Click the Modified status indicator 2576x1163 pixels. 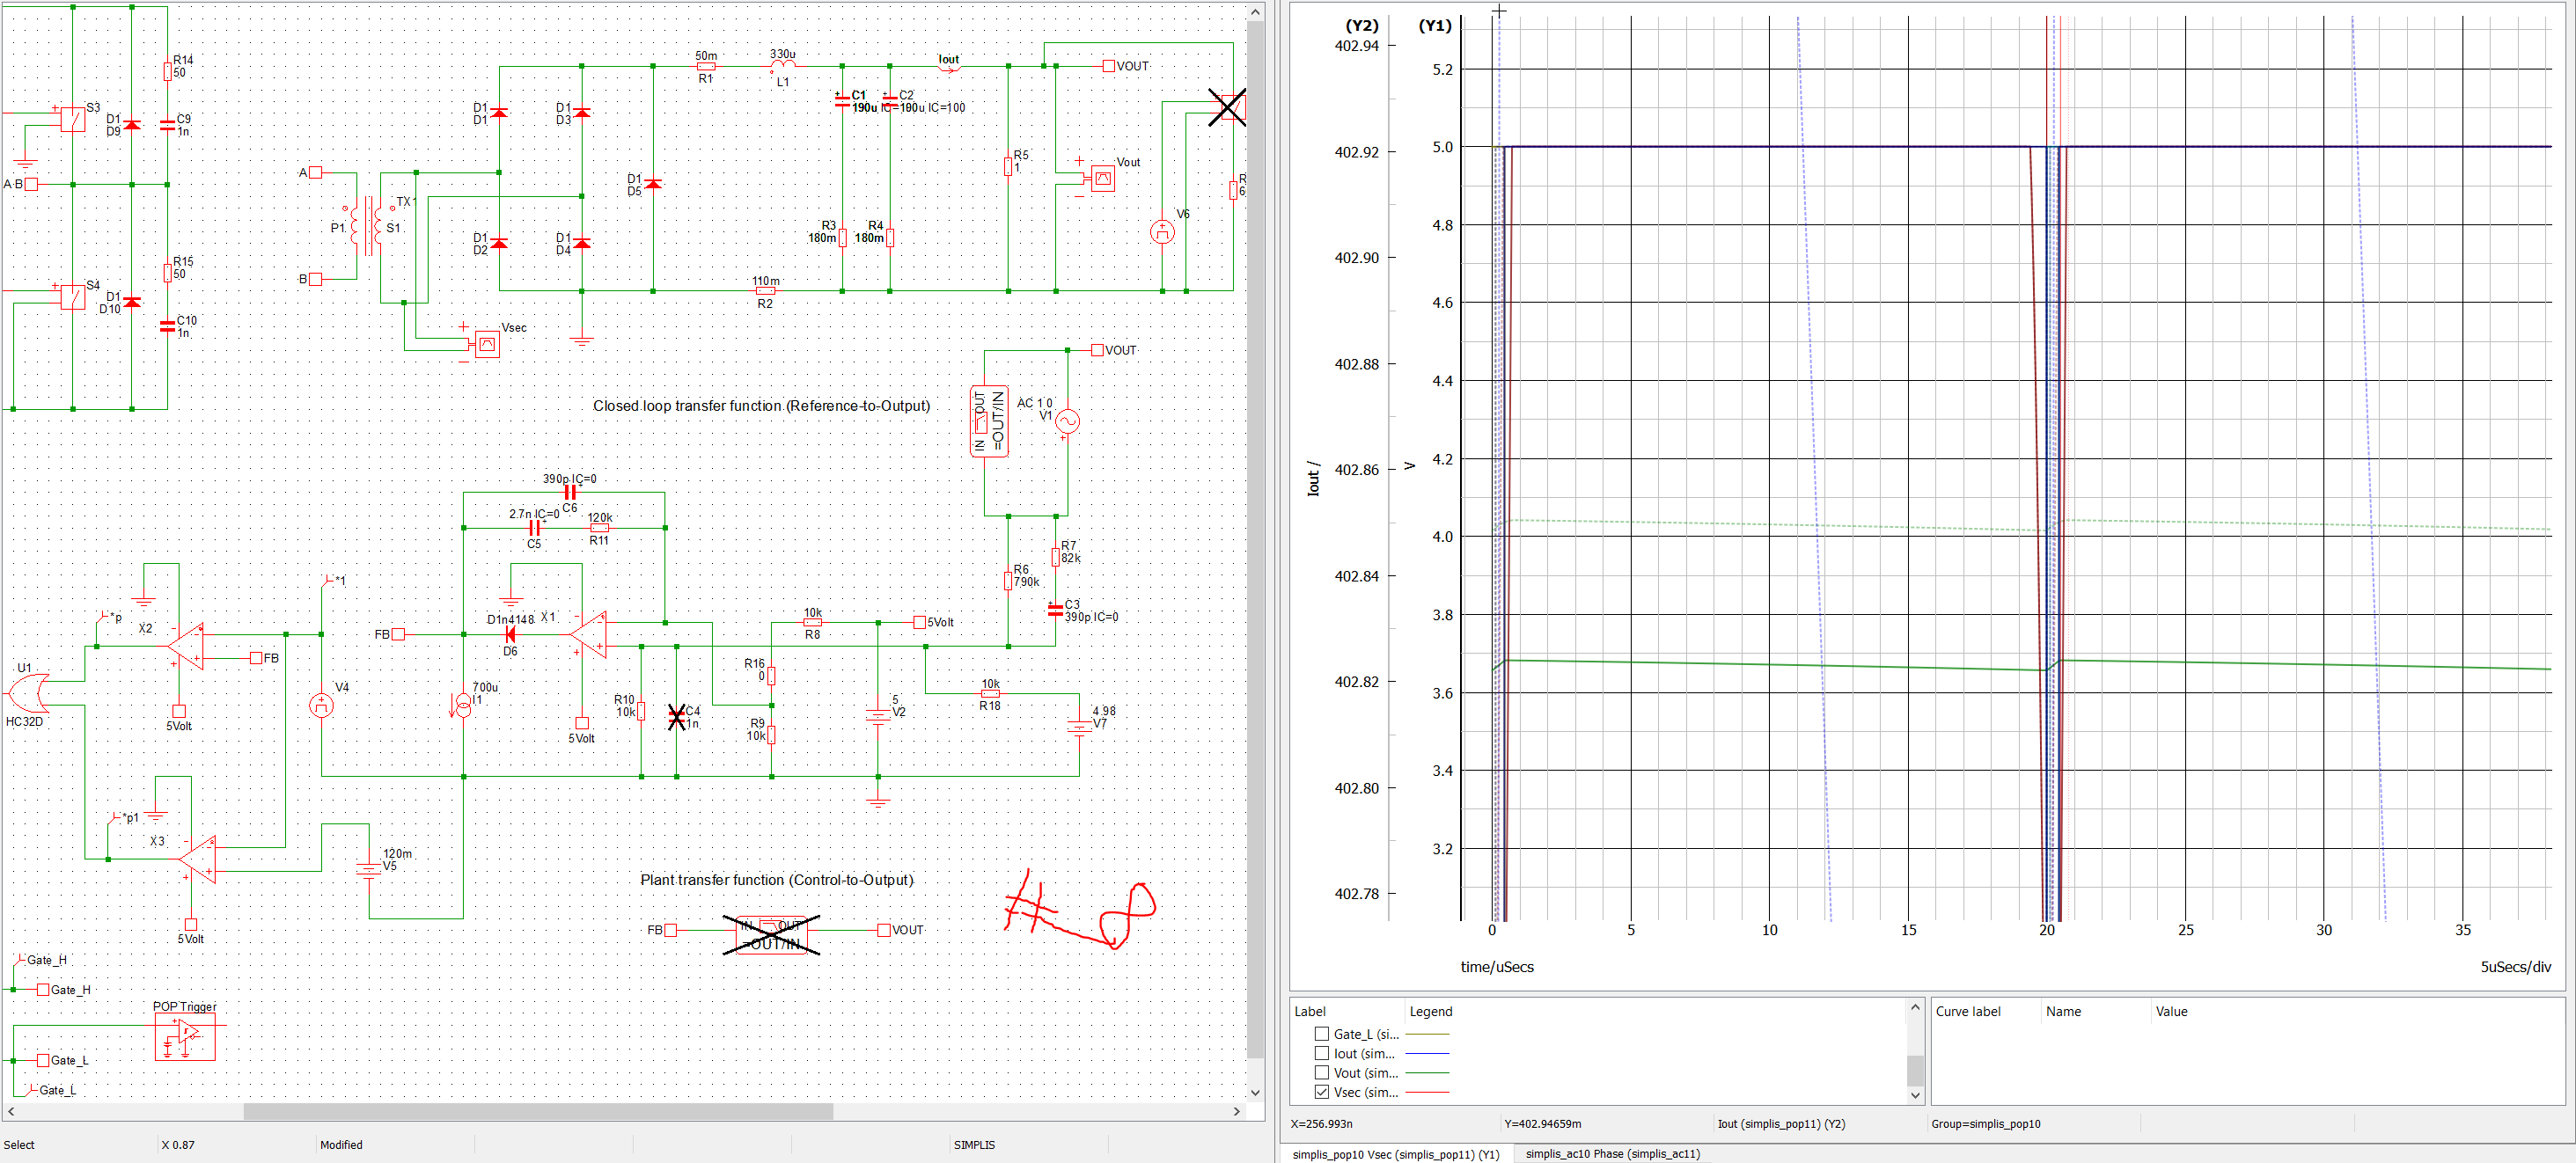pyautogui.click(x=341, y=1145)
